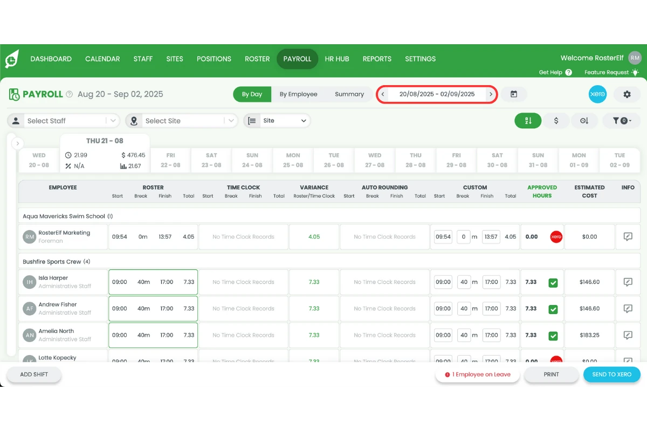Click the PRINT button
The height and width of the screenshot is (431, 647).
(551, 374)
